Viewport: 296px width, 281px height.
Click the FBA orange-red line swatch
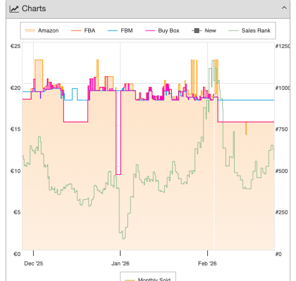coord(76,31)
